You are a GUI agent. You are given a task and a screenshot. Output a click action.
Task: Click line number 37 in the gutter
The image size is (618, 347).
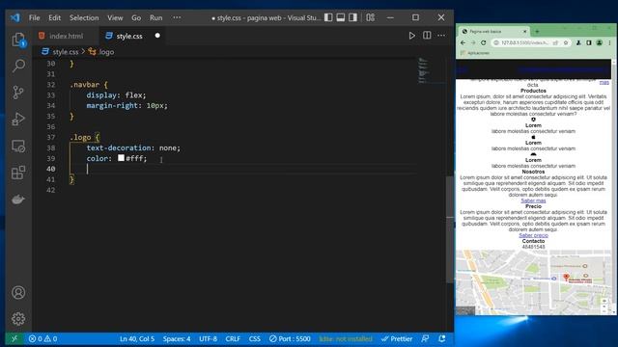pyautogui.click(x=51, y=137)
